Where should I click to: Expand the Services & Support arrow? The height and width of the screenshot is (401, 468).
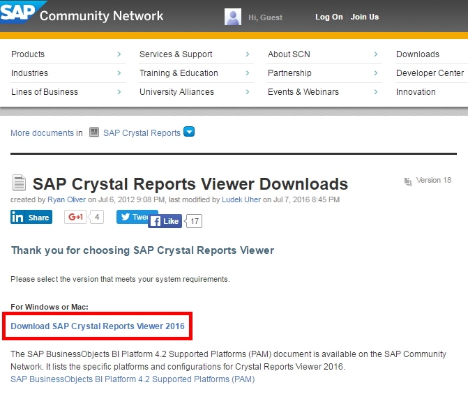tap(248, 54)
